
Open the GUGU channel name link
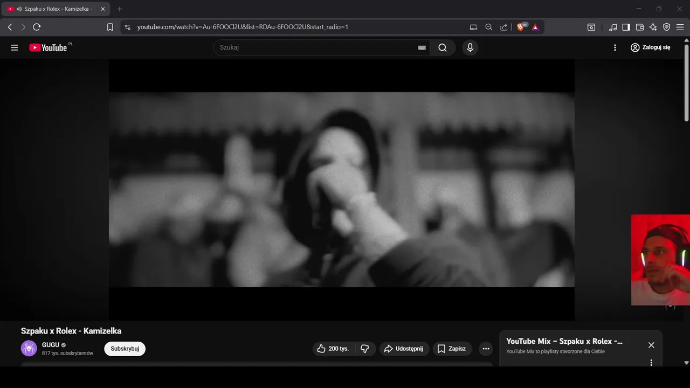pos(51,345)
